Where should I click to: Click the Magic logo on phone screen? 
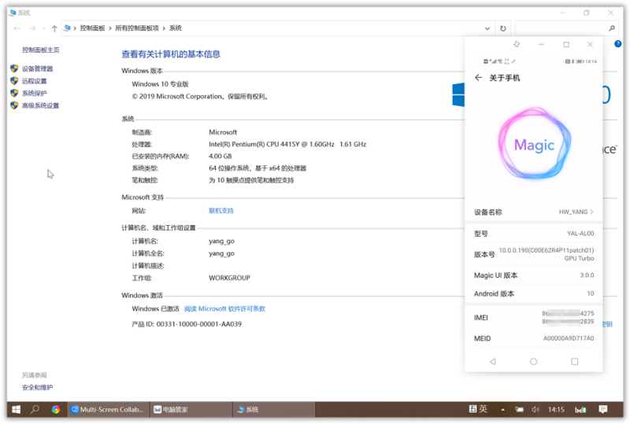pos(535,143)
